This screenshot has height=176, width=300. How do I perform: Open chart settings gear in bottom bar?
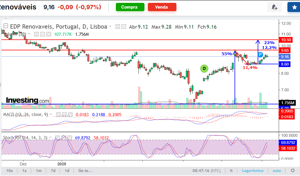[x=293, y=171]
